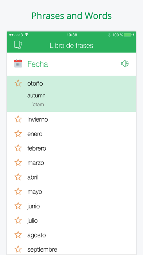This screenshot has width=143, height=255.
Task: Play audio with the speaker icon
Action: pos(125,64)
